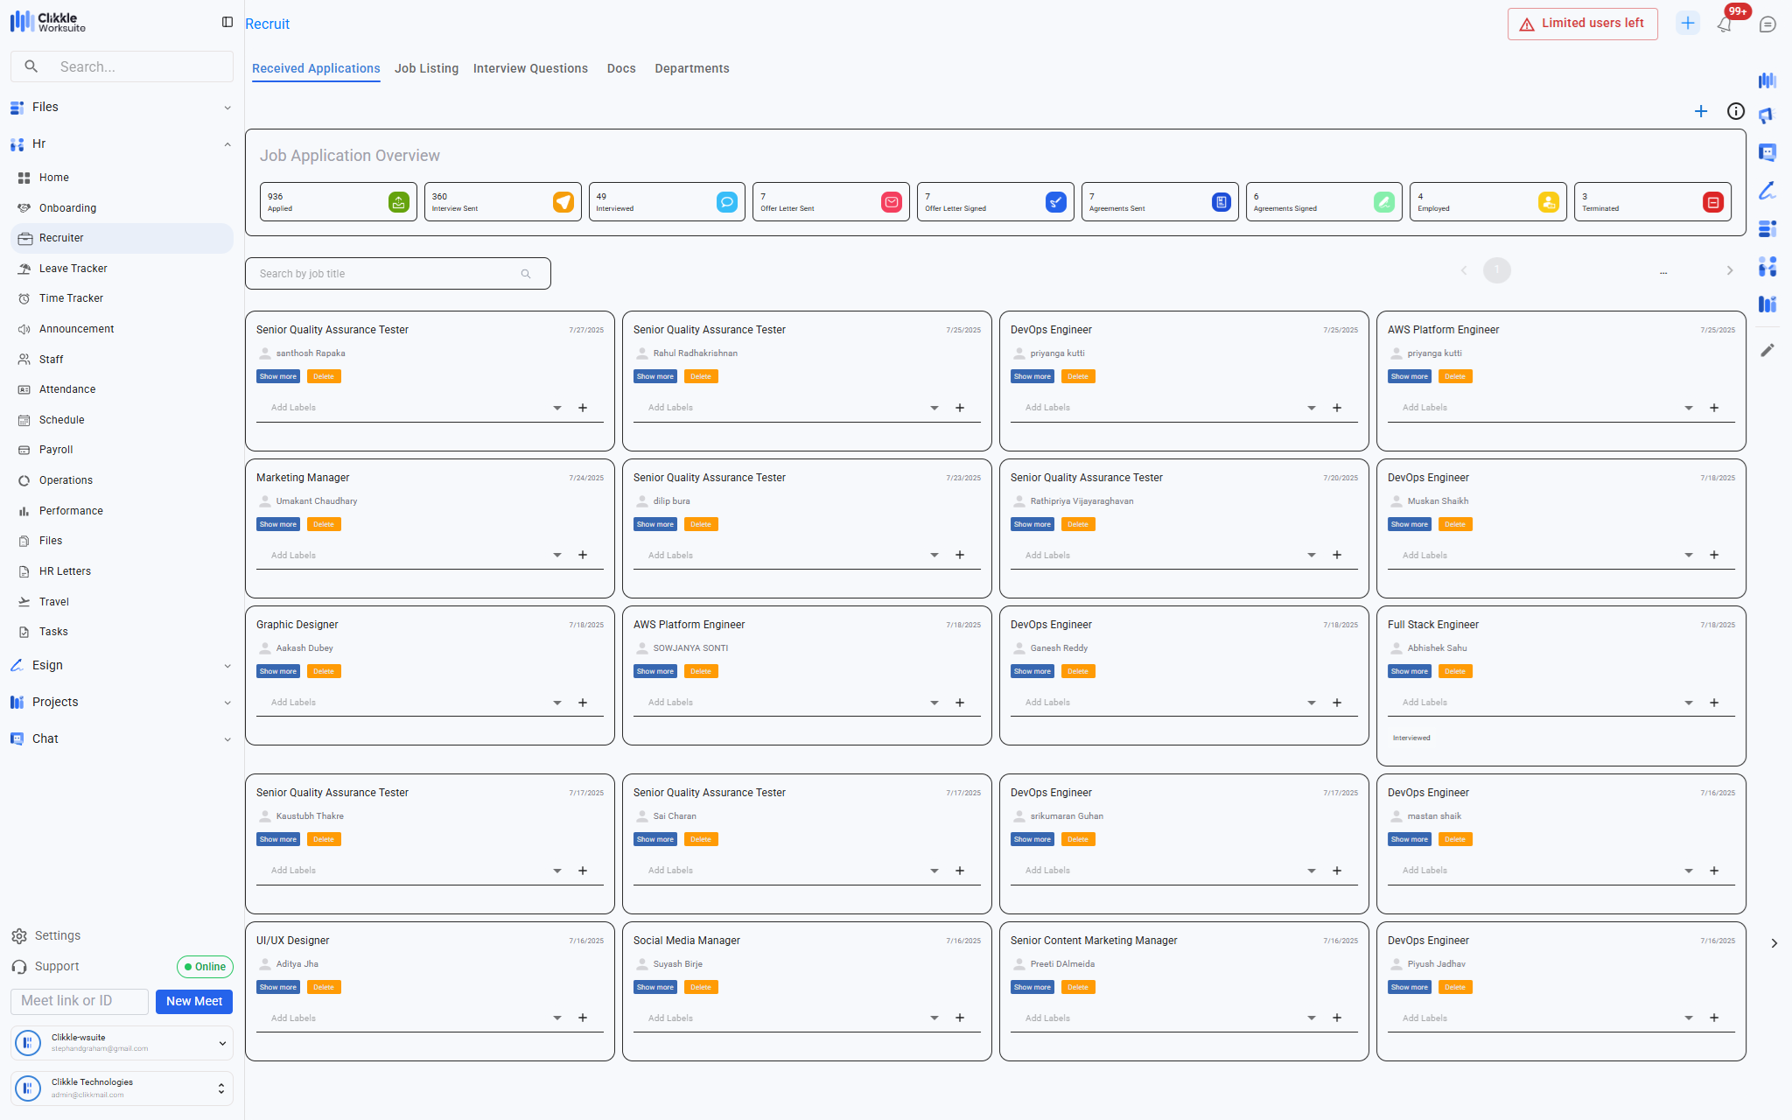
Task: Click the orange Interview Sent icon
Action: [563, 202]
